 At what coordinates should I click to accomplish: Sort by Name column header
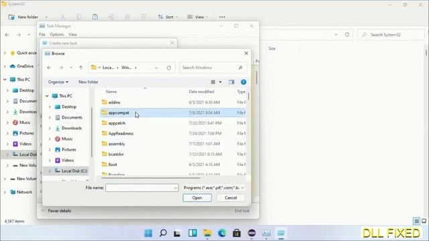111,92
